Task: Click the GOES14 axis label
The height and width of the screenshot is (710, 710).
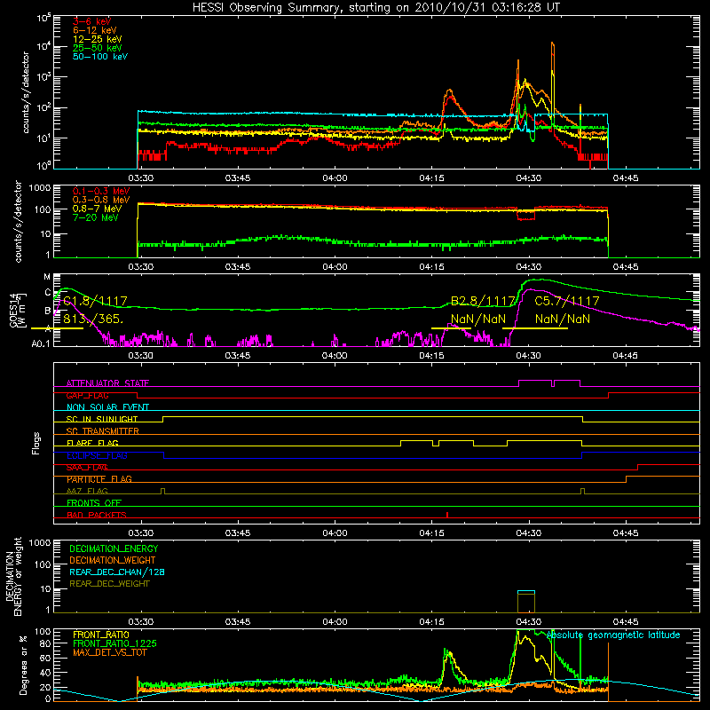Action: (x=18, y=310)
